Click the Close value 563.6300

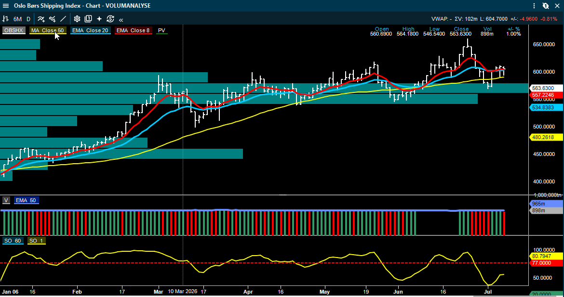pyautogui.click(x=461, y=34)
